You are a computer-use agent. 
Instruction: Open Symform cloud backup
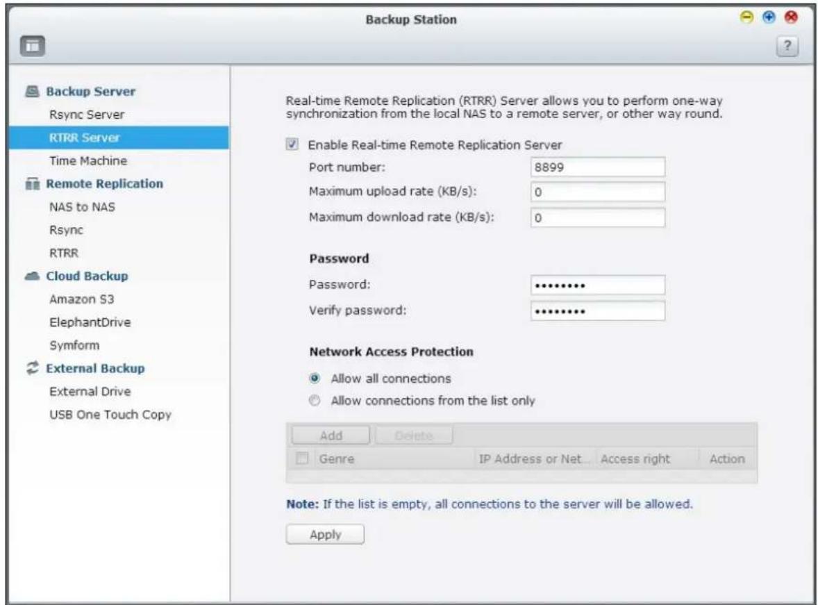pyautogui.click(x=74, y=345)
